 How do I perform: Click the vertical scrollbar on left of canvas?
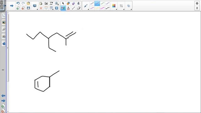[8, 48]
